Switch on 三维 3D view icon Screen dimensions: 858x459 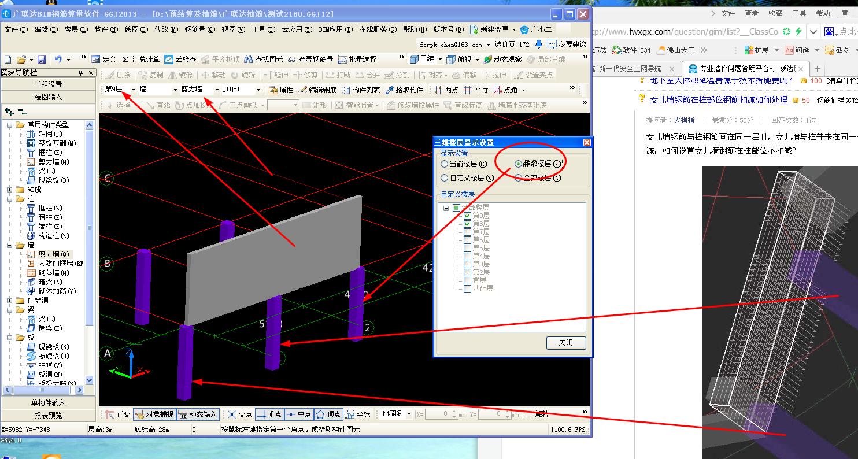(422, 59)
